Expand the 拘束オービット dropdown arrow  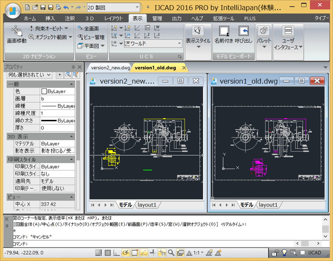pyautogui.click(x=66, y=28)
